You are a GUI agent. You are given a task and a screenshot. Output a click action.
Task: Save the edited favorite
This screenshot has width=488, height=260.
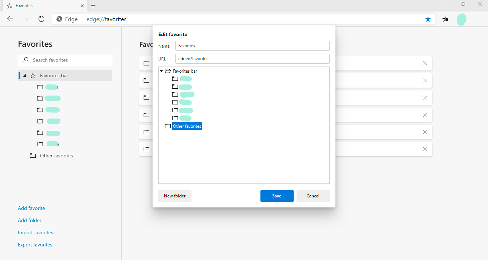click(277, 196)
